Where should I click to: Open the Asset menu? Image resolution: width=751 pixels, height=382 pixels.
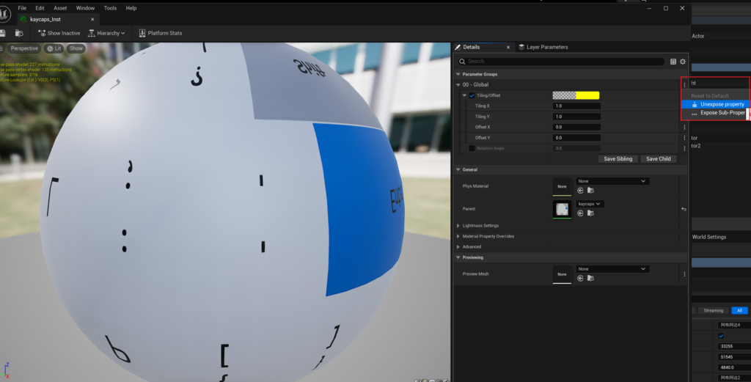pos(60,8)
